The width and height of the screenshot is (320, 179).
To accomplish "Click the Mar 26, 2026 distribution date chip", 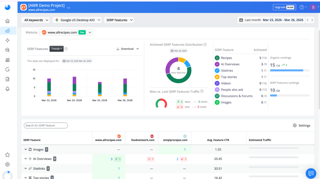I will (178, 51).
